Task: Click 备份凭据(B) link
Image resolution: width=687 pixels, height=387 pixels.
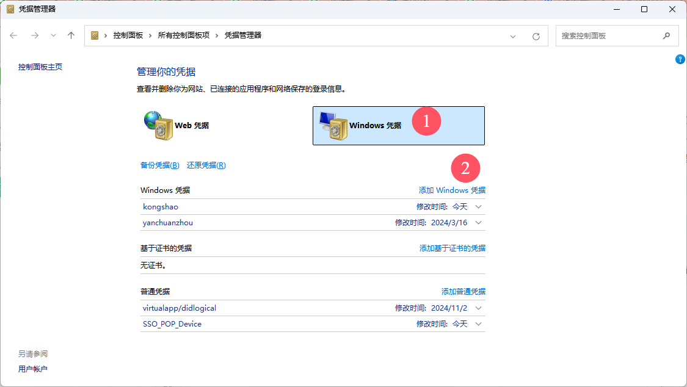Action: point(159,165)
